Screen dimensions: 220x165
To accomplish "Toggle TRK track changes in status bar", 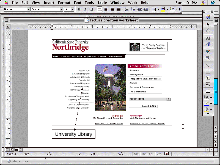I will pyautogui.click(x=144, y=154).
